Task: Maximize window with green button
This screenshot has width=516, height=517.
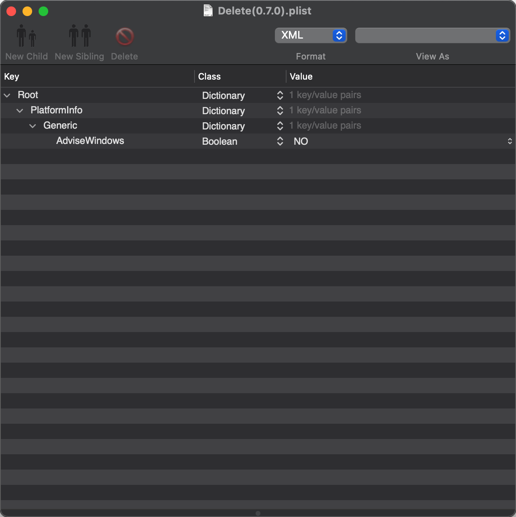Action: (x=43, y=11)
